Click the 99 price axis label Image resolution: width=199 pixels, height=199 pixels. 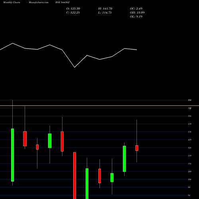click(189, 187)
